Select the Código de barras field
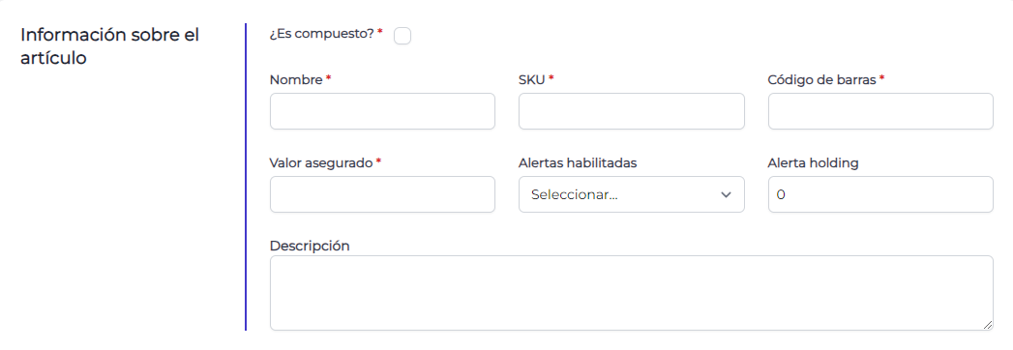The image size is (1013, 350). tap(880, 111)
